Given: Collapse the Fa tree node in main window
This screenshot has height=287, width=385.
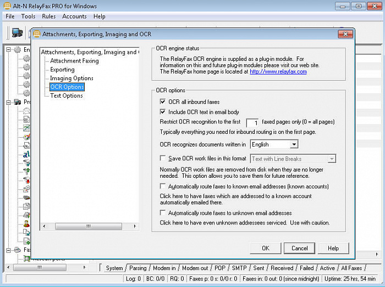Looking at the screenshot, I should pyautogui.click(x=8, y=250).
